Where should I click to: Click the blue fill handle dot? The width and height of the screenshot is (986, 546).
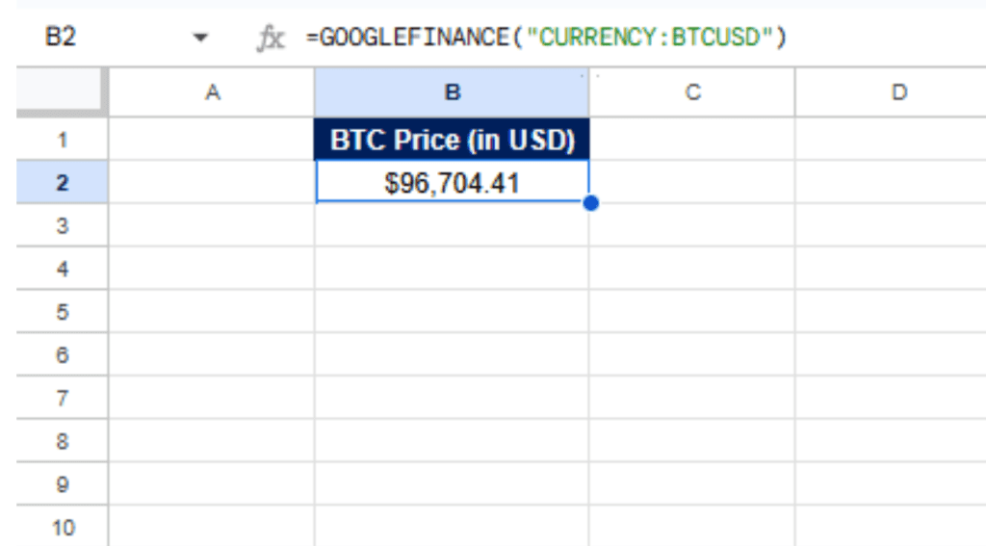pos(590,203)
